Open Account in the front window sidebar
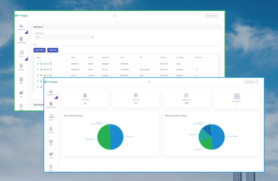 (x=51, y=130)
